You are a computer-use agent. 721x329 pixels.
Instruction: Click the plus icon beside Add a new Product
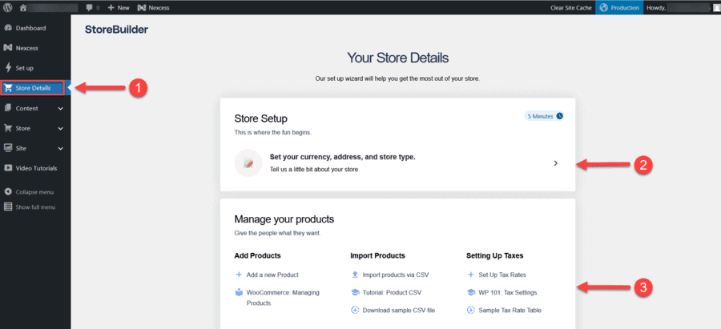click(x=239, y=275)
